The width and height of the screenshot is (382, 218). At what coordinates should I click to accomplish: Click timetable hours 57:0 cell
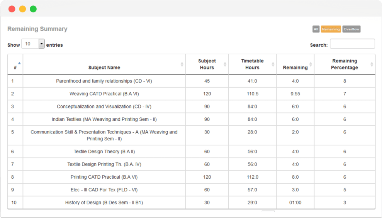click(252, 190)
